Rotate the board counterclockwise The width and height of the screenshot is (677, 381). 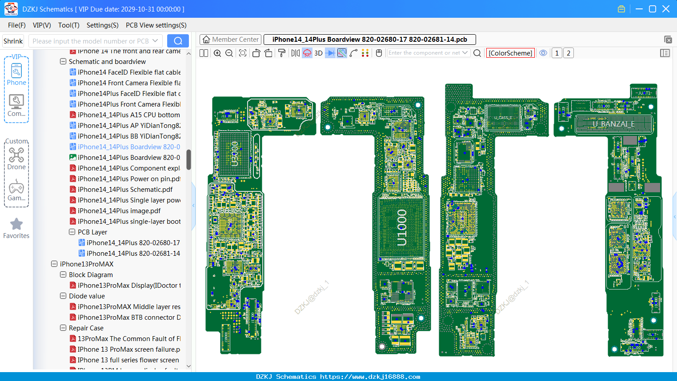[256, 53]
